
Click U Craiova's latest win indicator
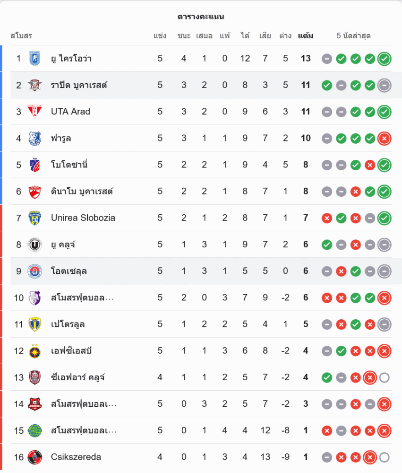385,59
